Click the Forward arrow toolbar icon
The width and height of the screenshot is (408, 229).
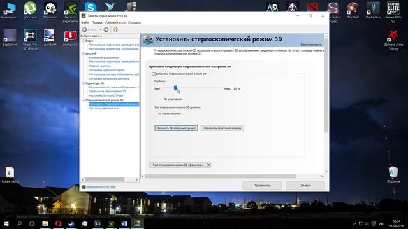(106, 29)
